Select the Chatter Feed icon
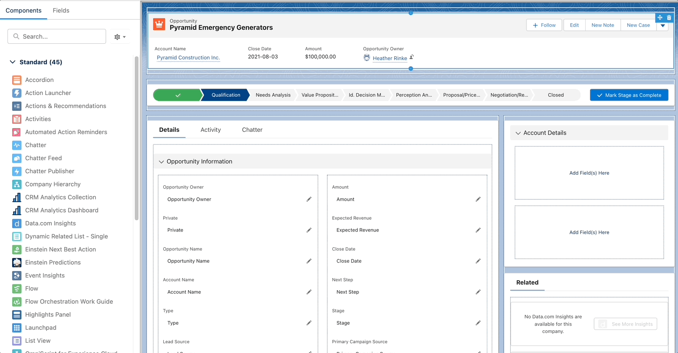This screenshot has width=678, height=353. coord(17,158)
